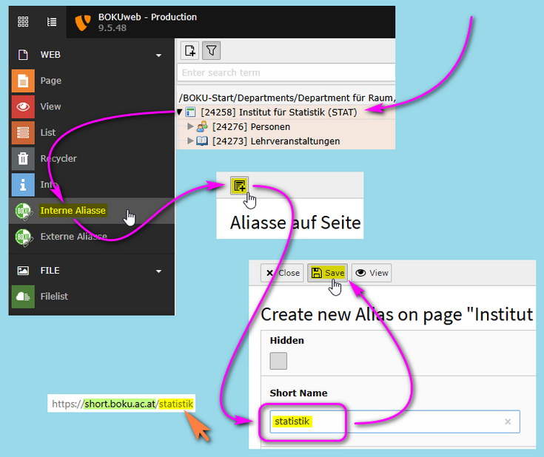Expand the Lehrveranstaltungen tree node
The height and width of the screenshot is (457, 544).
pyautogui.click(x=190, y=141)
